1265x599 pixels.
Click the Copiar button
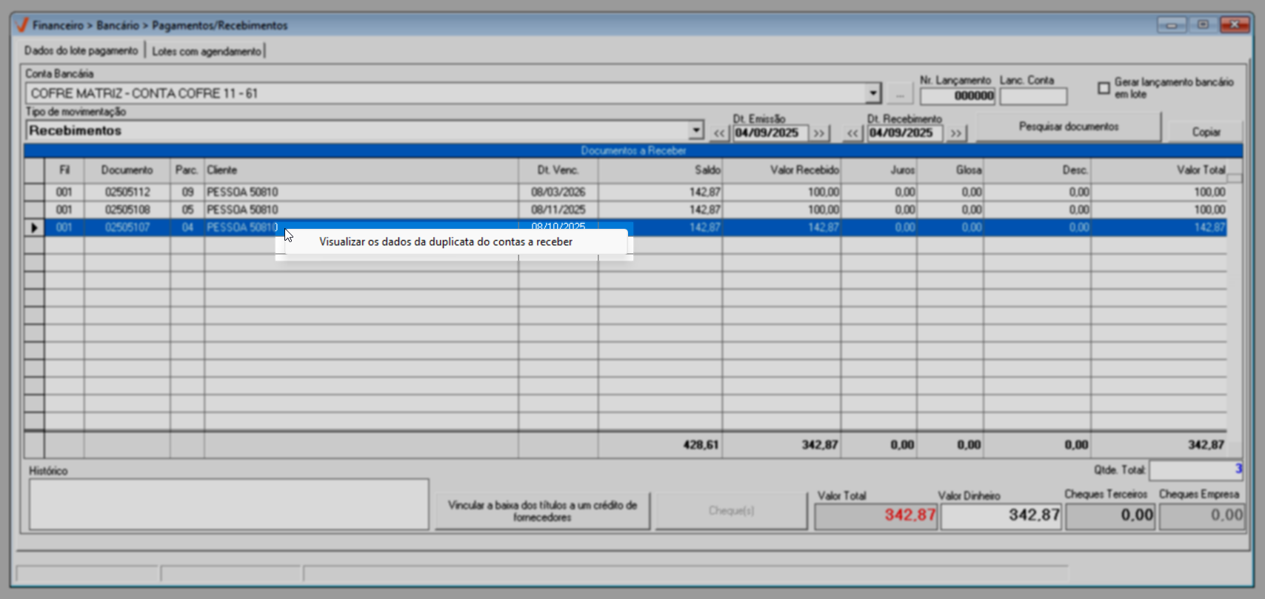point(1205,132)
